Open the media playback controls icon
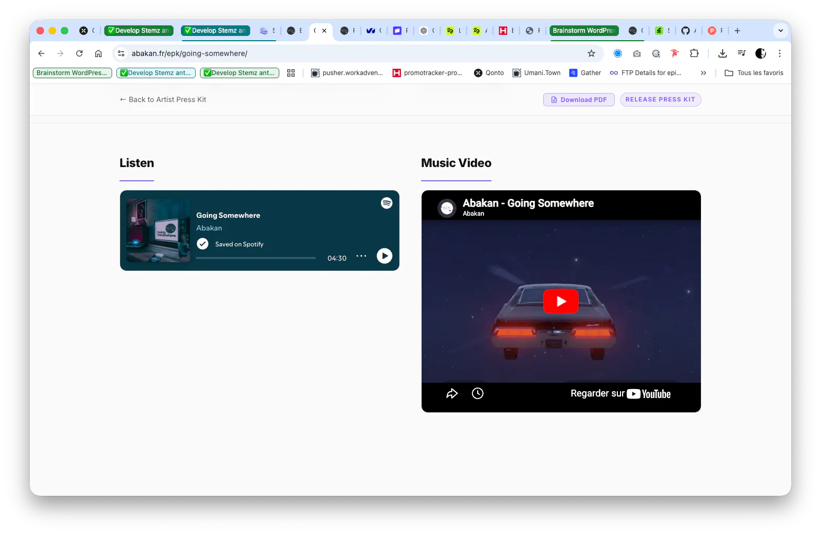Screen dimensions: 821x535 click(742, 53)
